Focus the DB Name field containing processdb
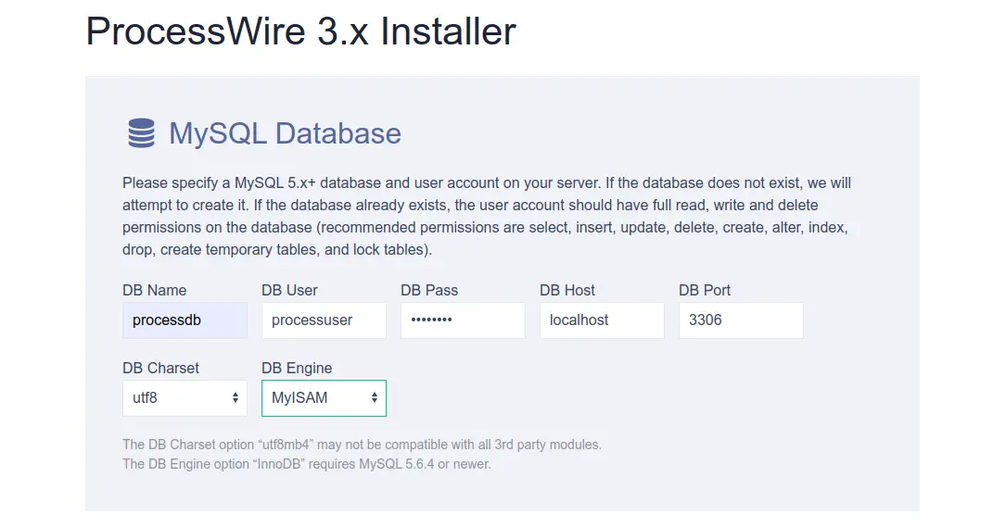This screenshot has height=527, width=1006. tap(185, 320)
